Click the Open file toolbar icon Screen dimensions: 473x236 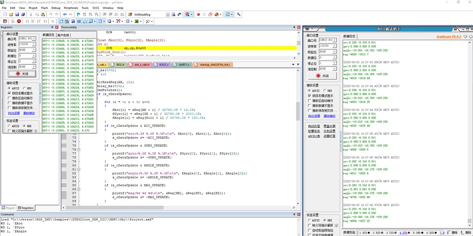tap(12, 14)
